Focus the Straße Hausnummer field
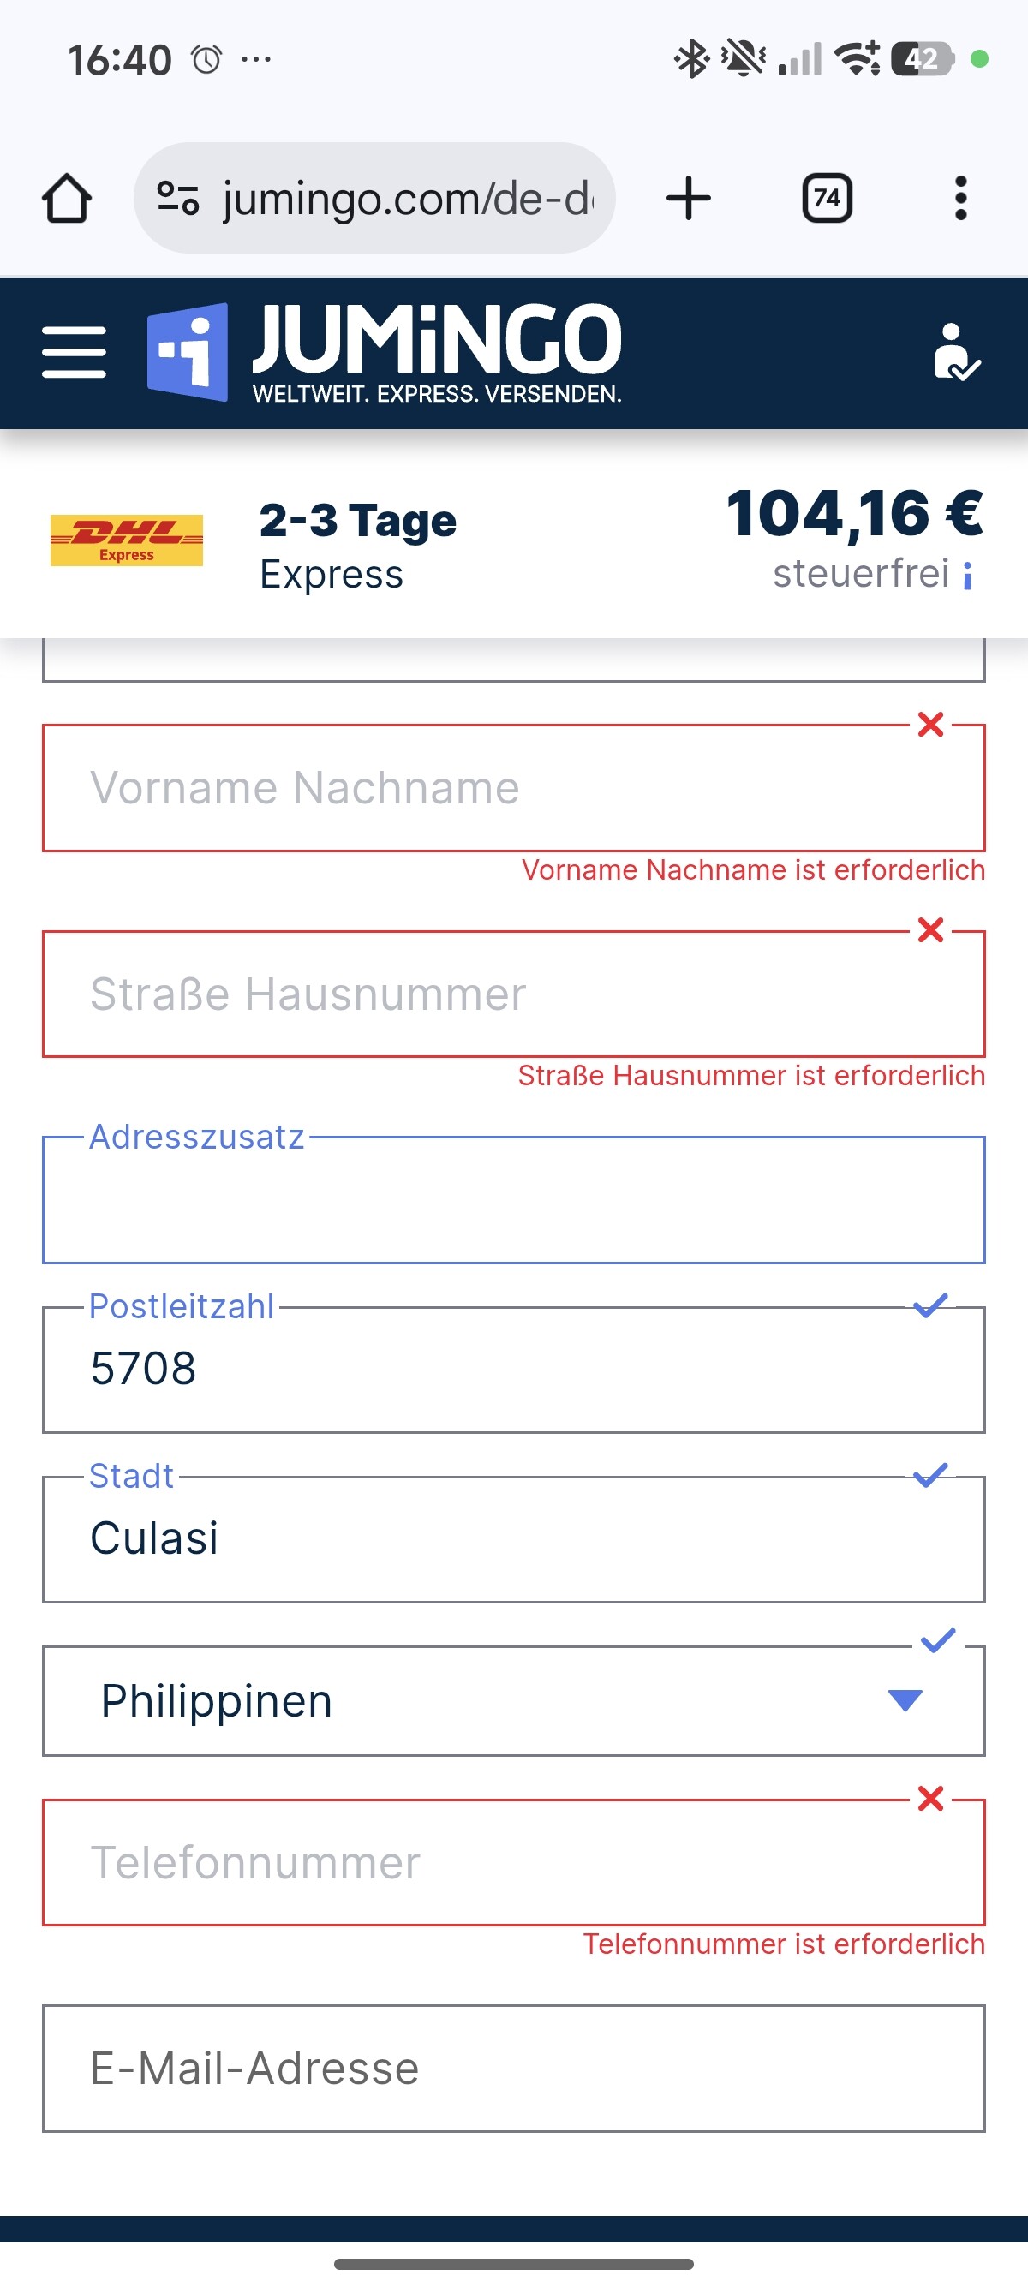This screenshot has height=2287, width=1028. 513,994
